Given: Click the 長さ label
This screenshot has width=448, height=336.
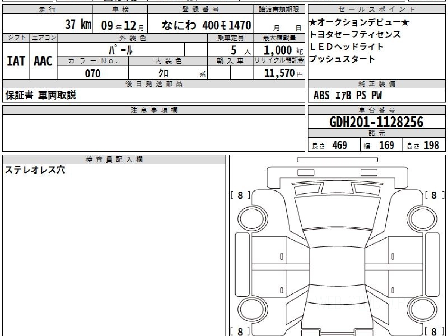Looking at the screenshot, I should (318, 146).
